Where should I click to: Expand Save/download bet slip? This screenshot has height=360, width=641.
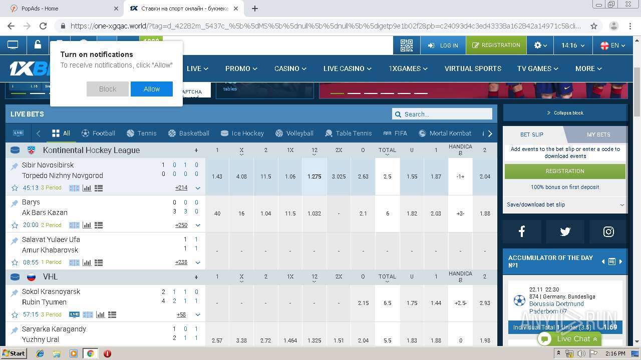point(565,204)
